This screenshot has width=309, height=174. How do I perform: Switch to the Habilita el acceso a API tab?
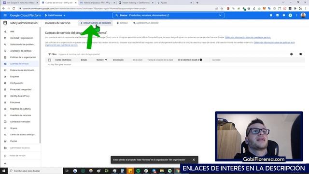(97, 3)
